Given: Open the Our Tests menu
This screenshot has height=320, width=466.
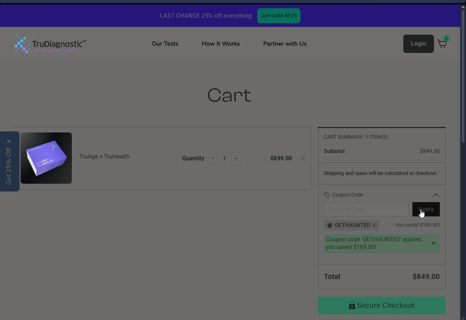Looking at the screenshot, I should [x=165, y=44].
